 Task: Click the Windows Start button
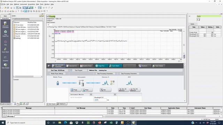tap(3, 123)
